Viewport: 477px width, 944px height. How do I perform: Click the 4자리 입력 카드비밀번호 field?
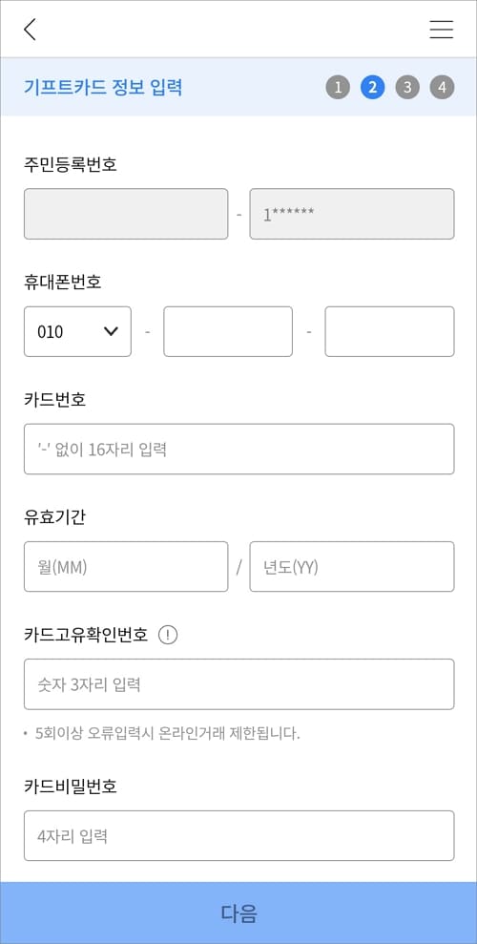point(238,835)
